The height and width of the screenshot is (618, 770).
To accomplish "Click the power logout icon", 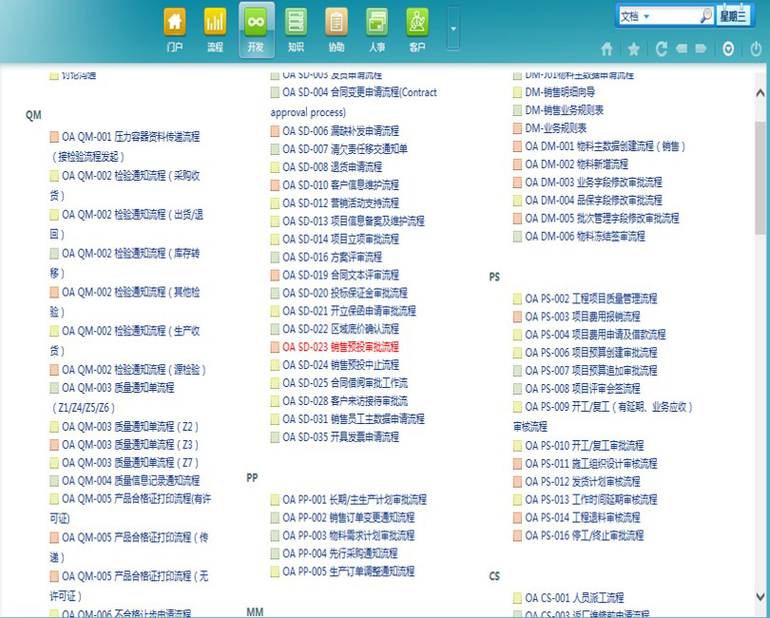I will tap(756, 48).
